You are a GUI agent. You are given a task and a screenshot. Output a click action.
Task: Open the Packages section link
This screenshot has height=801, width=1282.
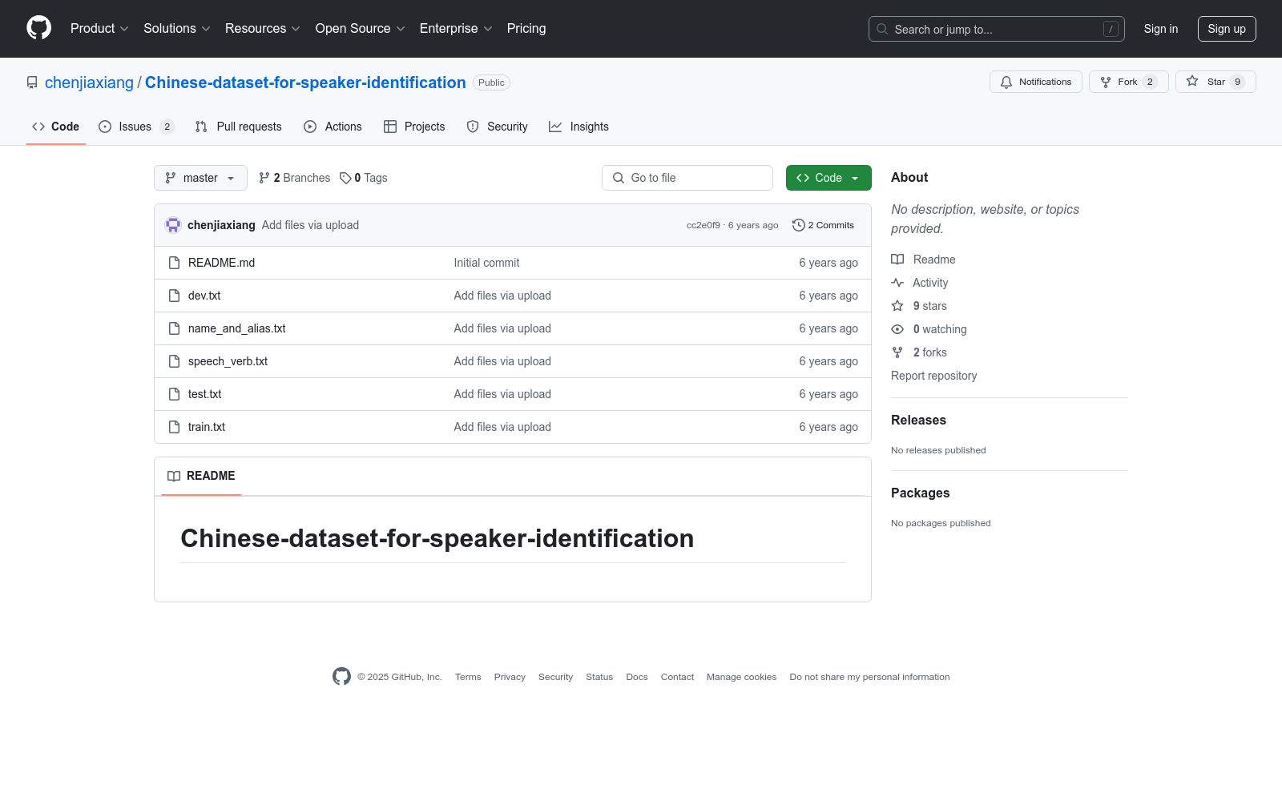(920, 493)
